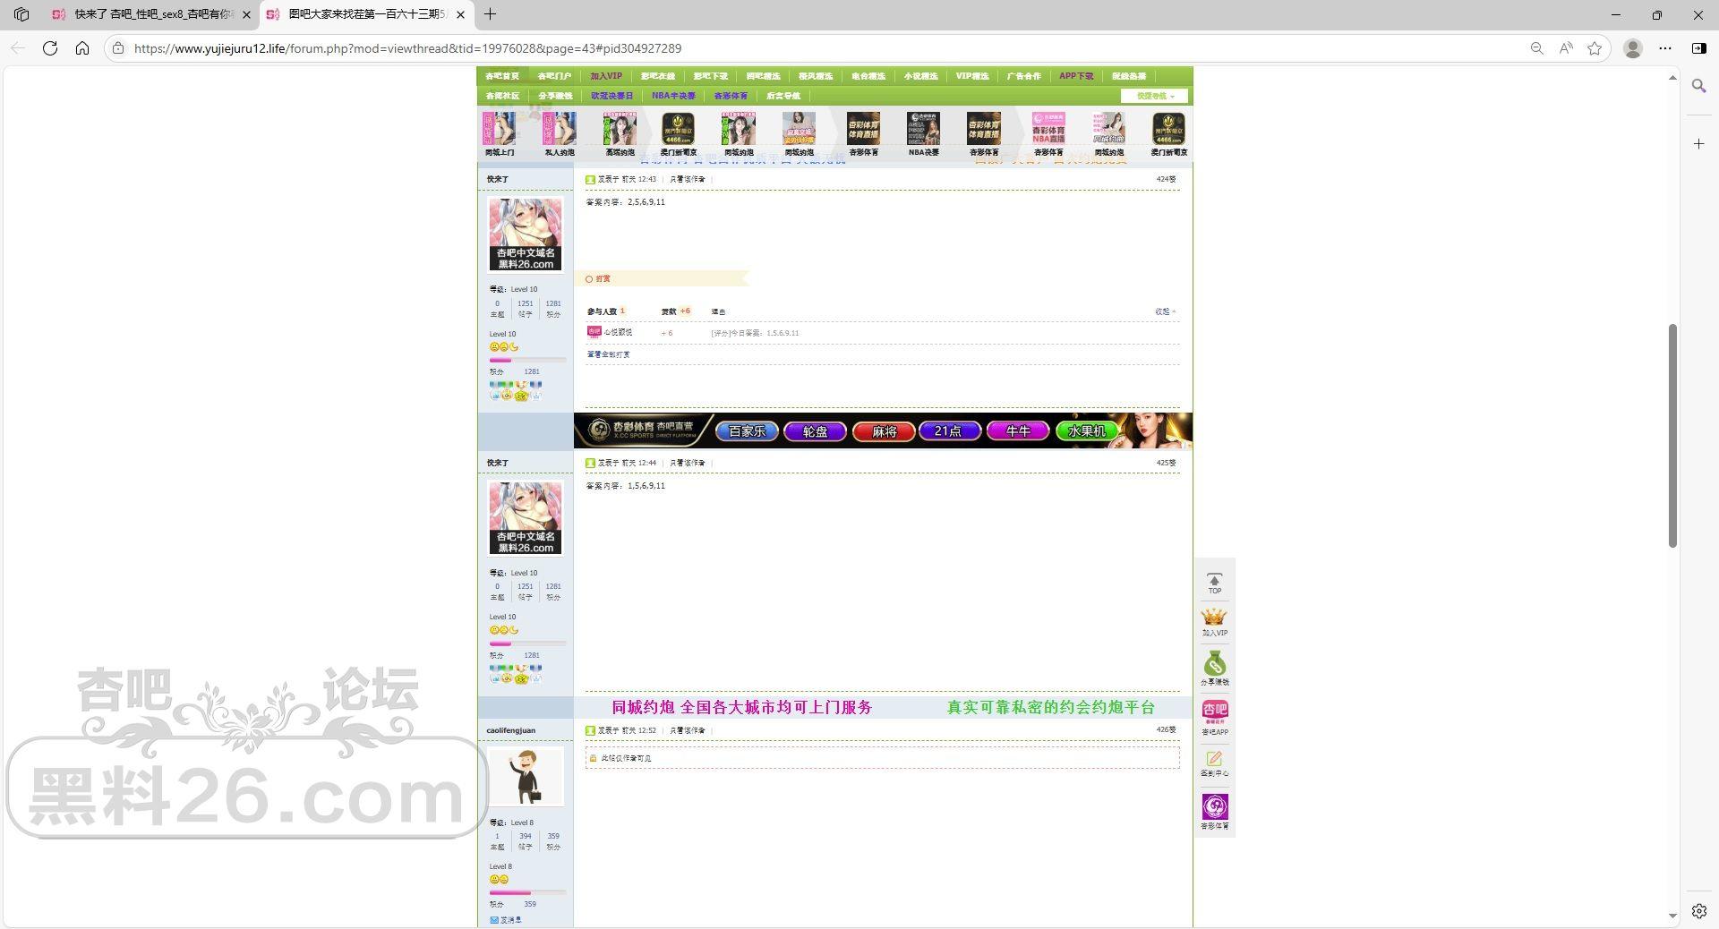Open caolifengjuan's avatar image

point(526,777)
